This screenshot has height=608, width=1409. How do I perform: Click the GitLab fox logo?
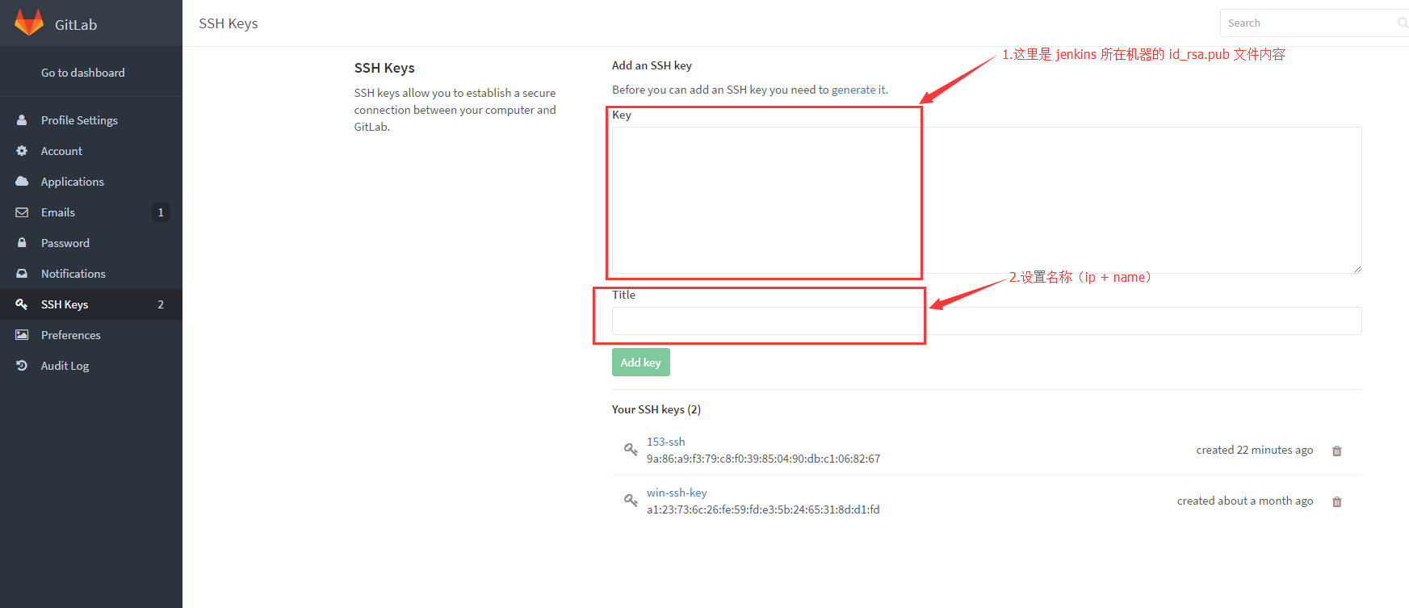click(x=29, y=23)
